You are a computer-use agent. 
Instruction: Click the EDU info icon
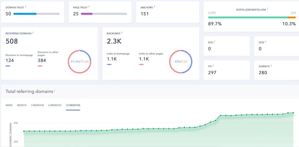[x=215, y=41]
